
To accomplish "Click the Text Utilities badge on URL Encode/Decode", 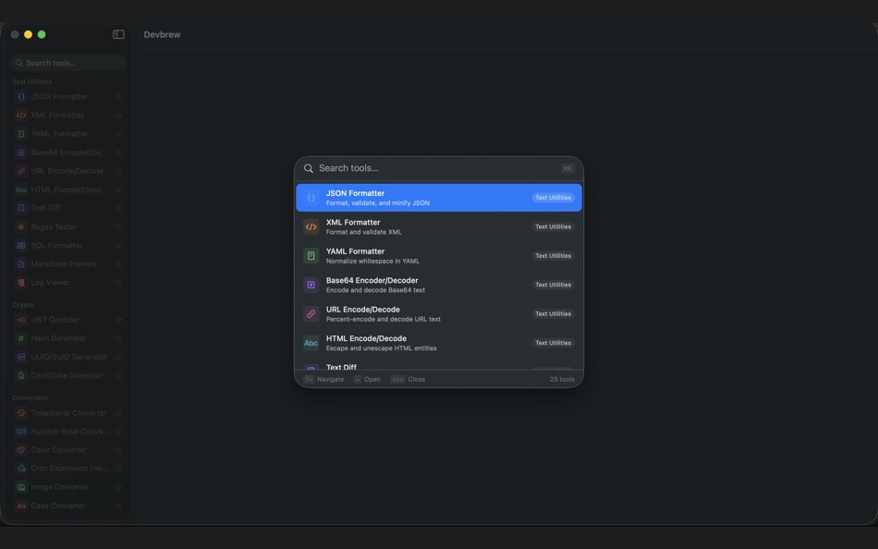I will (x=552, y=313).
